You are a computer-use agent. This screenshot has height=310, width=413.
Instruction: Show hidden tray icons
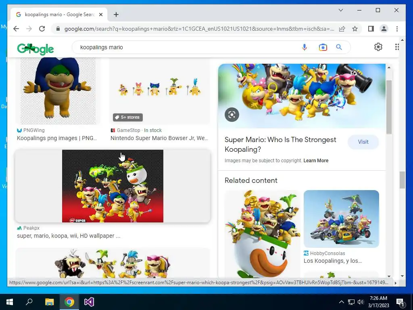click(341, 302)
